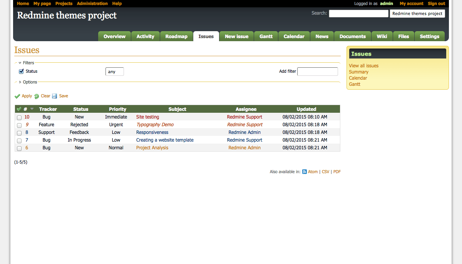Click the green Apply checkmark icon

17,96
